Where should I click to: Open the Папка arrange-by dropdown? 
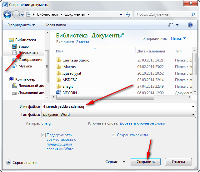[x=178, y=38]
